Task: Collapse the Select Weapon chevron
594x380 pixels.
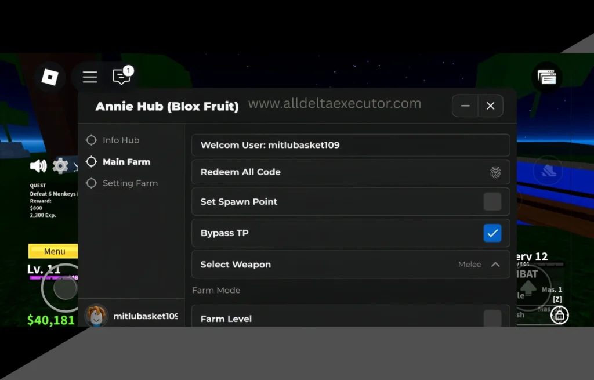Action: click(x=495, y=265)
